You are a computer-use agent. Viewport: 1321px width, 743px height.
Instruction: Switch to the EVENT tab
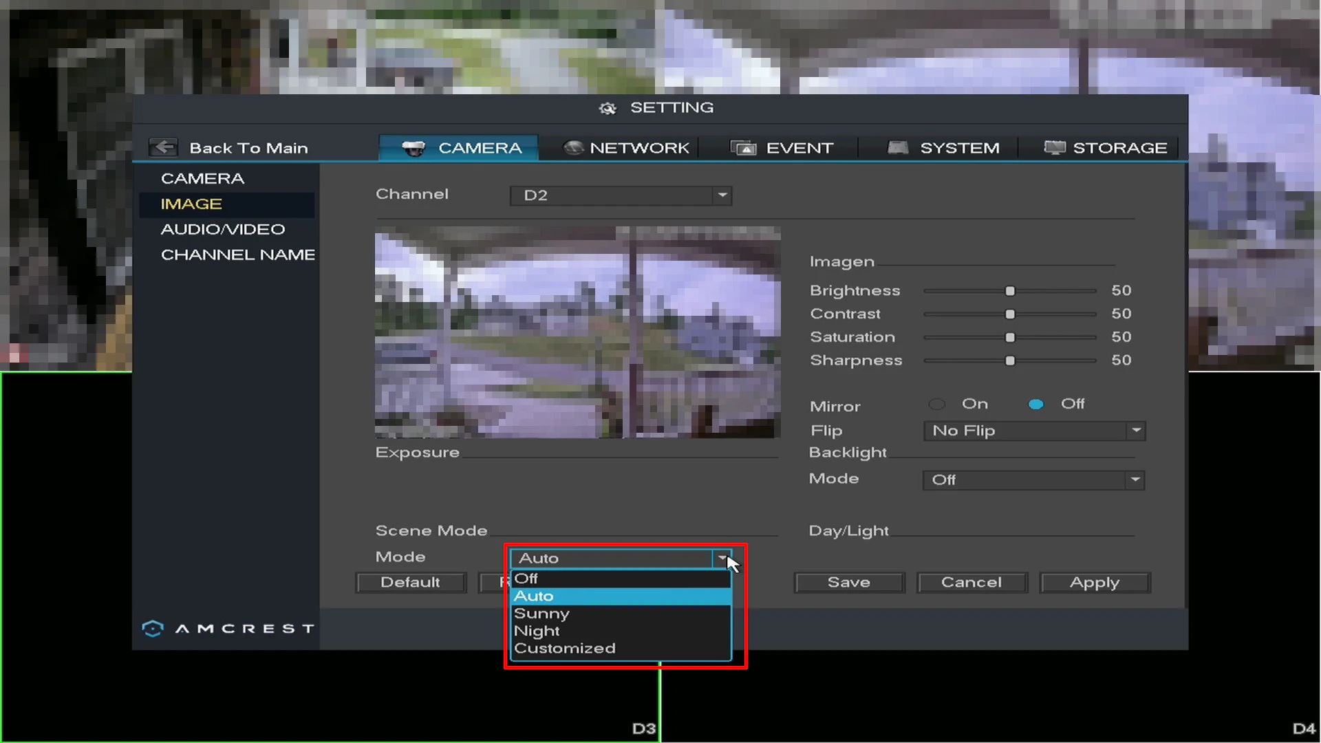782,148
